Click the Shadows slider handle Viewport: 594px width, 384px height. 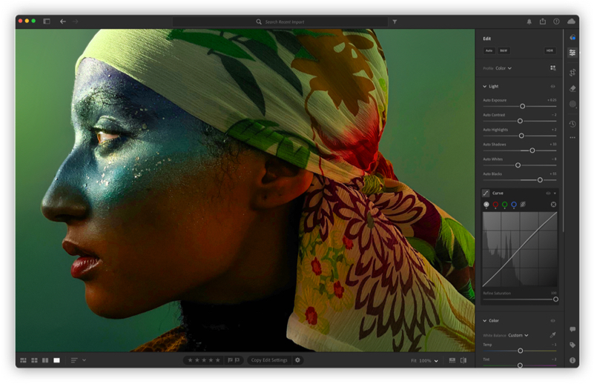click(x=532, y=150)
